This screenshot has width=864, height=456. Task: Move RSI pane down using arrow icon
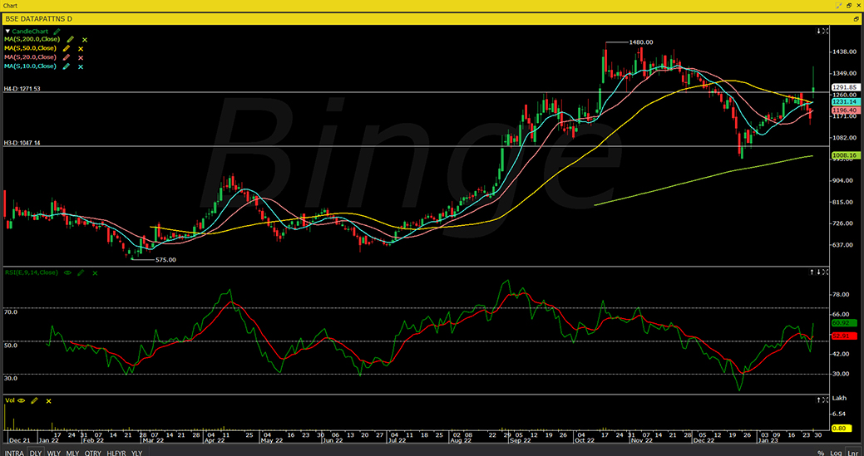click(x=819, y=272)
